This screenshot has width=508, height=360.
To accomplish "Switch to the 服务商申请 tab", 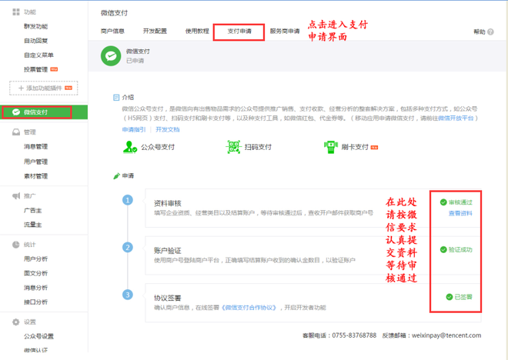I will [285, 31].
